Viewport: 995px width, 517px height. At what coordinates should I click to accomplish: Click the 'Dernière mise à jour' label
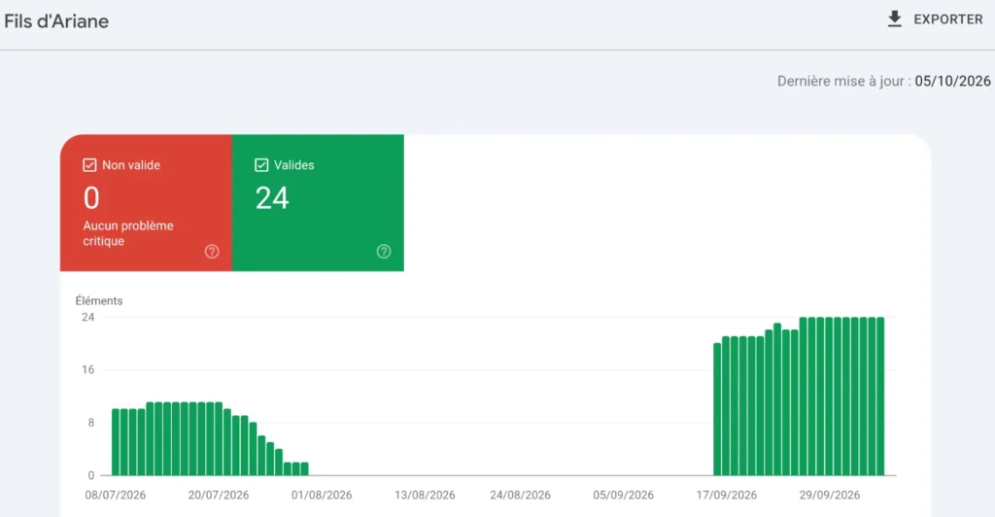pos(841,82)
